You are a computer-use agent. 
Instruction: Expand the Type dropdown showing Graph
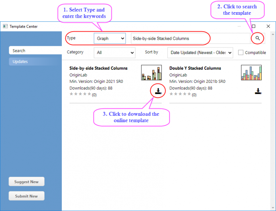[110, 38]
